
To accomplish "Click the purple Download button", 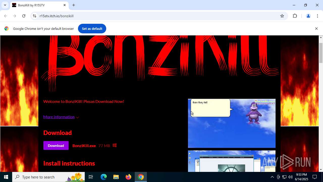I will [x=56, y=146].
